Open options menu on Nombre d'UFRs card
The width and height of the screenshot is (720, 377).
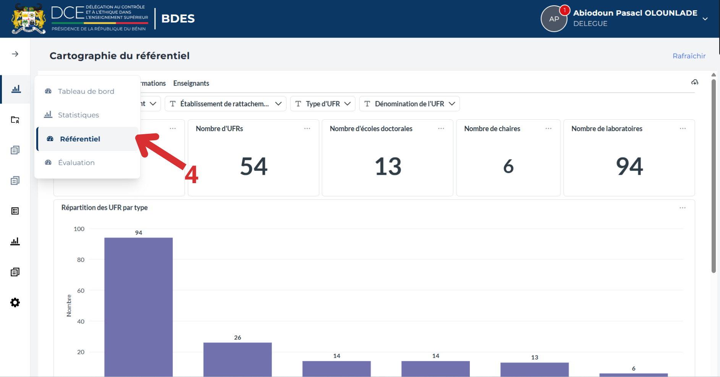click(x=307, y=128)
